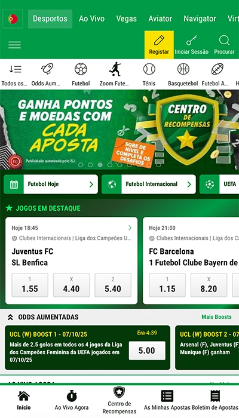
Task: Open Odds Aumentadas rocket icon
Action: 47,69
